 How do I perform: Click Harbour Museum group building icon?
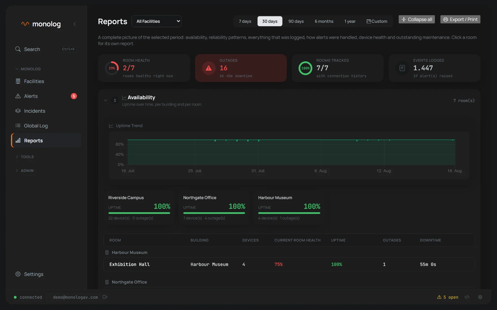[107, 253]
